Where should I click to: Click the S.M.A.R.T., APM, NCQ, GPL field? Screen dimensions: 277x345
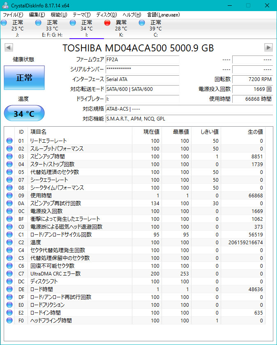(x=189, y=119)
